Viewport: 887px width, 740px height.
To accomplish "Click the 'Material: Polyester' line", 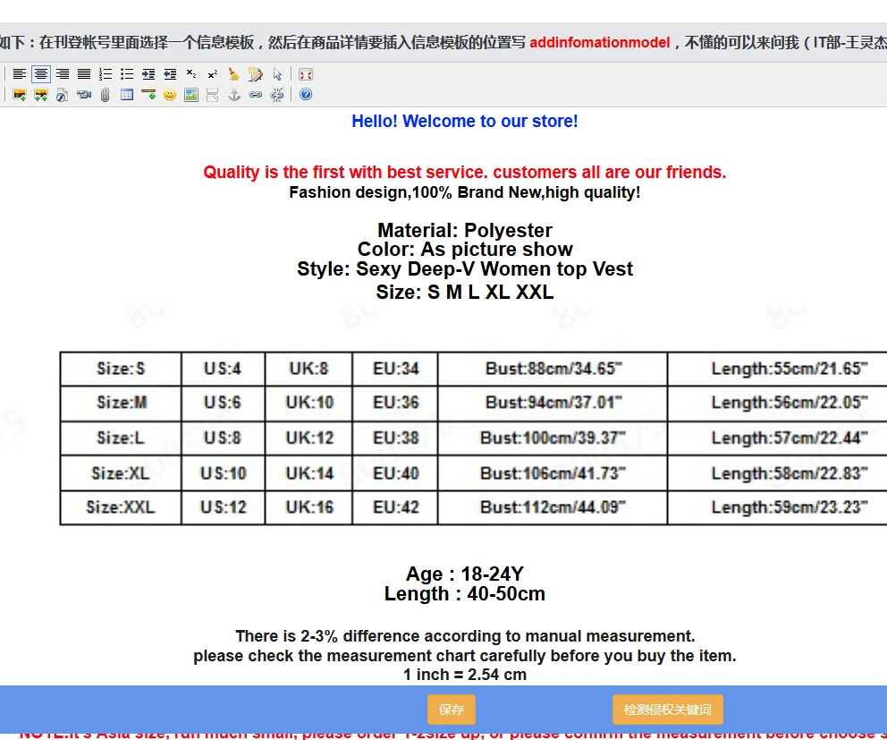I will point(465,231).
